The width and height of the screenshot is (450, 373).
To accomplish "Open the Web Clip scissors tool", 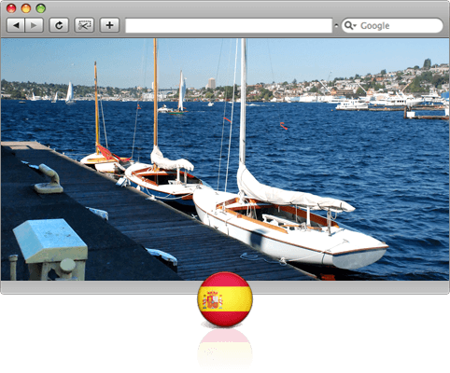I will tap(84, 25).
